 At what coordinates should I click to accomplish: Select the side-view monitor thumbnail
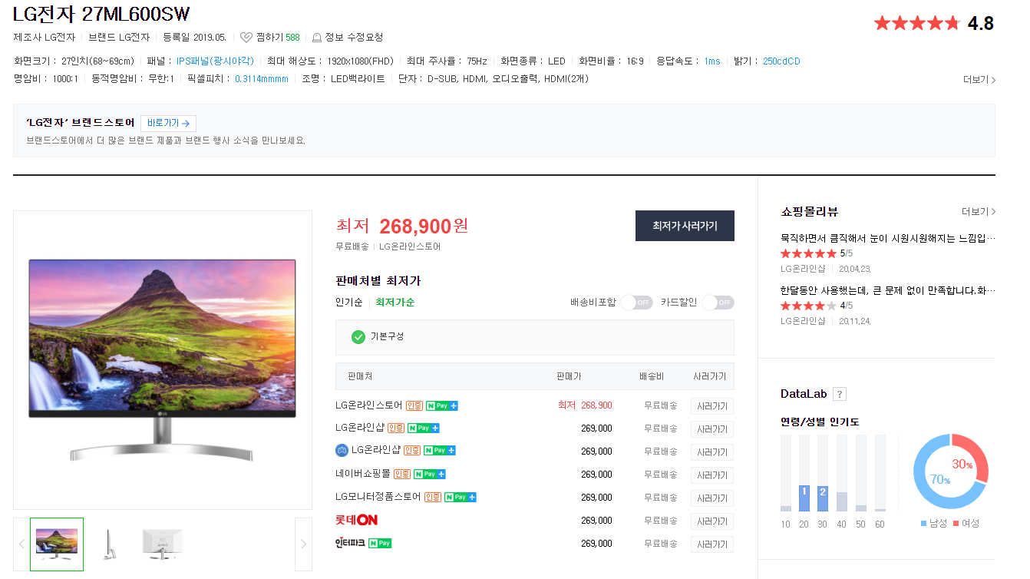(111, 544)
